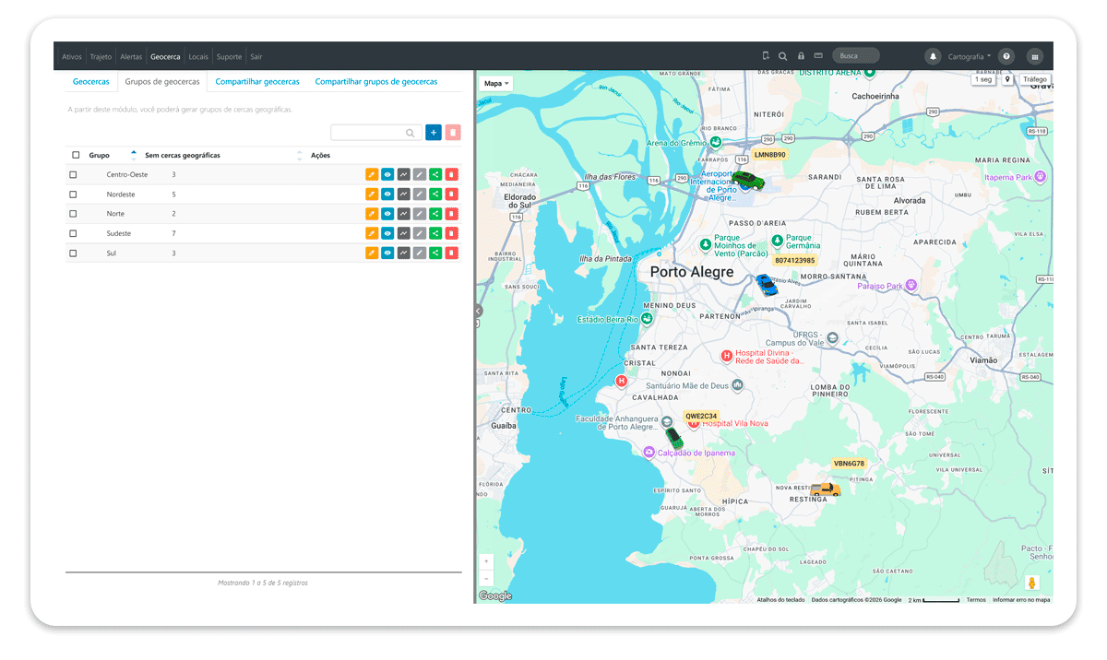This screenshot has width=1107, height=660.
Task: Click the Busca search field in header
Action: coord(856,56)
